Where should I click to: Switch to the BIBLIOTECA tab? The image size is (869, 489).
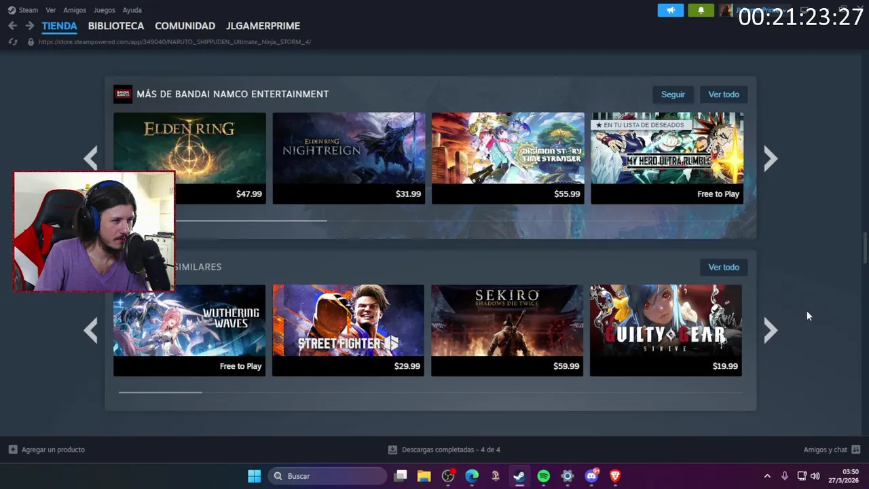(116, 26)
